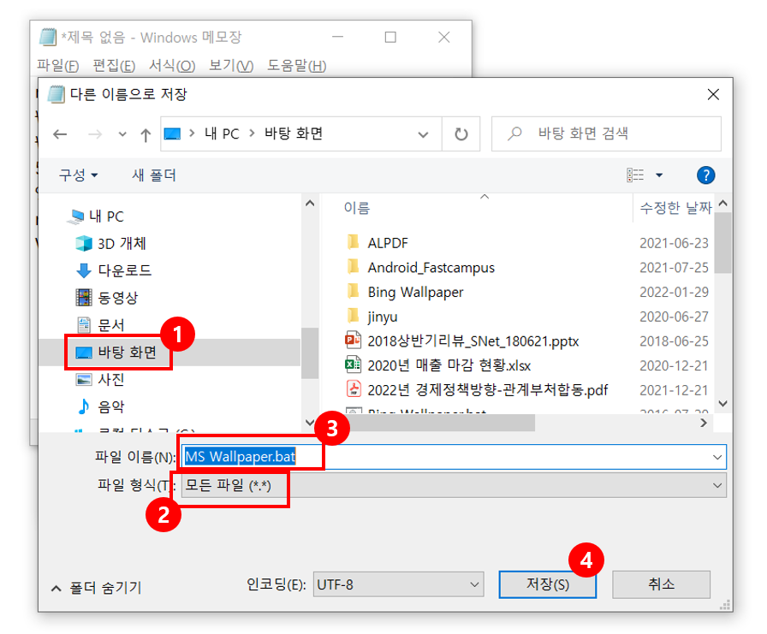Image resolution: width=767 pixels, height=634 pixels.
Task: Open 파일 형식 file type dropdown
Action: [454, 485]
